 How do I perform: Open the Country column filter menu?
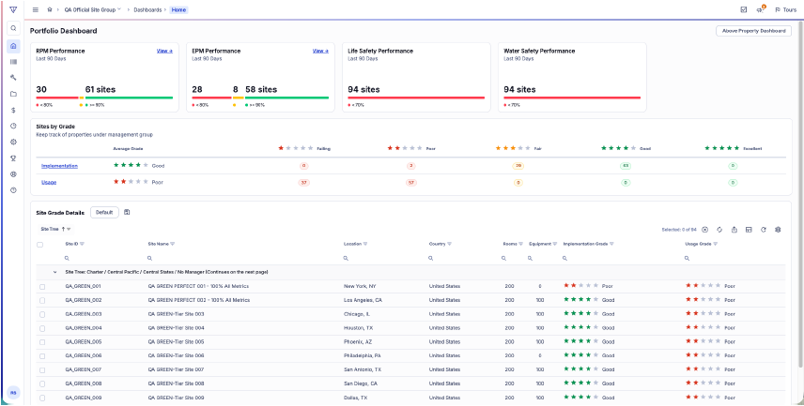449,244
